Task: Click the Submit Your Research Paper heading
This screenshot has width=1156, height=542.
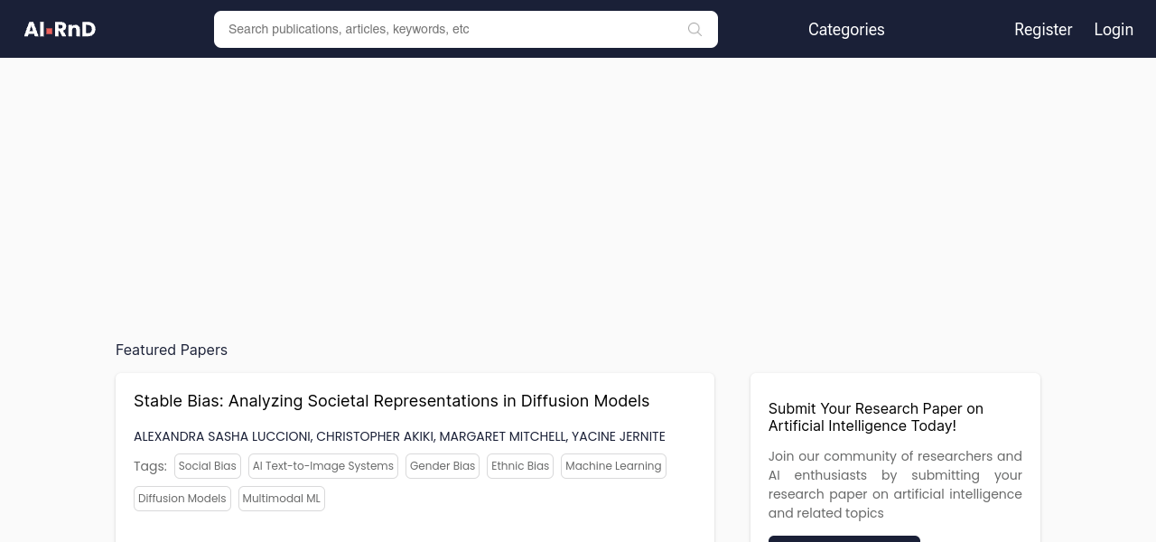Action: (876, 417)
